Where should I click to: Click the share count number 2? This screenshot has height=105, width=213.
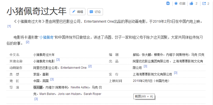(208, 4)
